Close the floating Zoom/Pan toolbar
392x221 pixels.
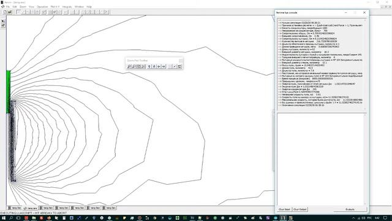(181, 60)
